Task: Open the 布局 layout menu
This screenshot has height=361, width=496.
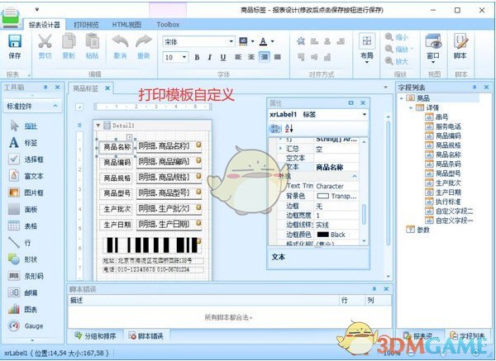Action: pyautogui.click(x=367, y=47)
